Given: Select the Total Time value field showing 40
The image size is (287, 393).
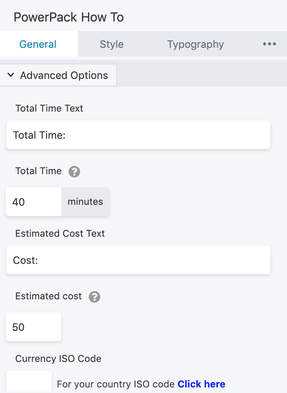Looking at the screenshot, I should pyautogui.click(x=33, y=202).
